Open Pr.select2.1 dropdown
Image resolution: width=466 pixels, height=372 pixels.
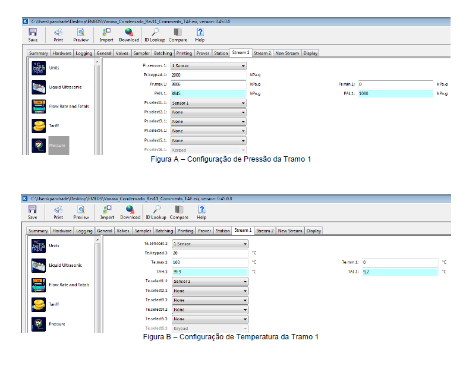tap(208, 112)
